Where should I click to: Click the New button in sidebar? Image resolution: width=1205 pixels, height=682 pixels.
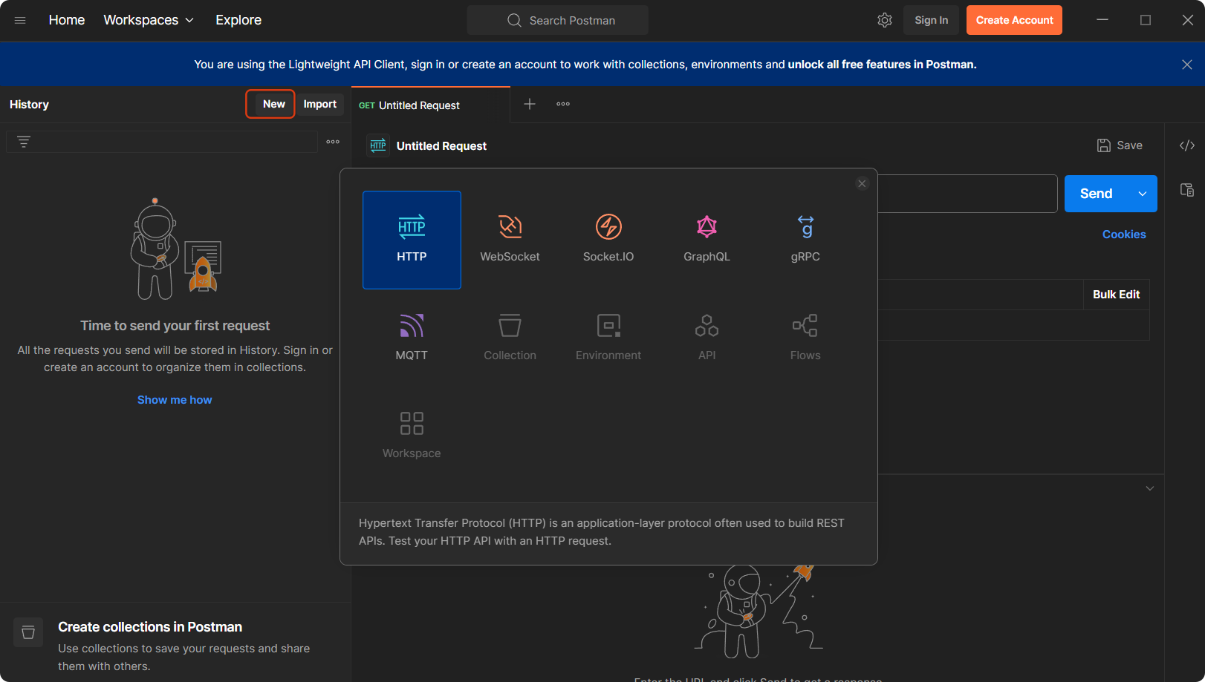click(274, 104)
